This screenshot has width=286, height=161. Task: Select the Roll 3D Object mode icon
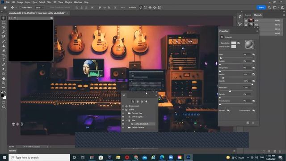pyautogui.click(x=145, y=8)
